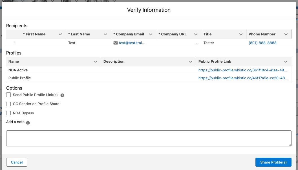
Task: Sort by First Name column header
Action: (34, 34)
